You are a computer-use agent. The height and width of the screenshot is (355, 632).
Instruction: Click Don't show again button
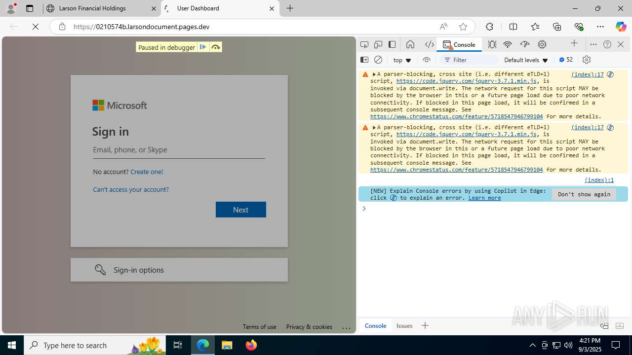[x=584, y=194]
